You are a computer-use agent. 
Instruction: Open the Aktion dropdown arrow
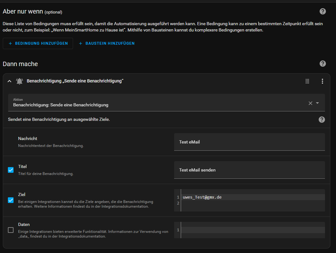(317, 103)
